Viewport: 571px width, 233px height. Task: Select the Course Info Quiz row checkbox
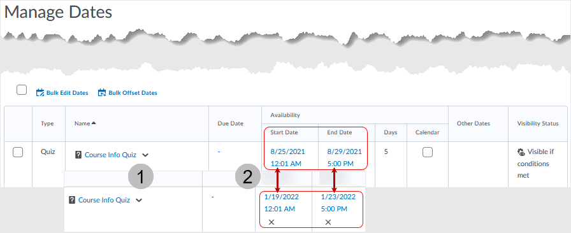[x=18, y=152]
